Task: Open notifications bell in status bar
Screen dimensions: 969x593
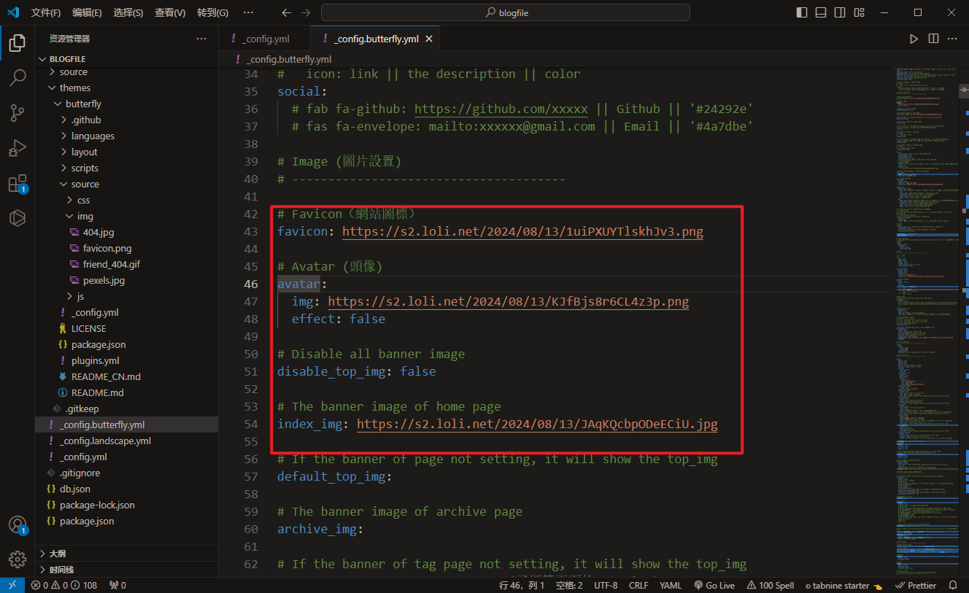Action: tap(953, 585)
